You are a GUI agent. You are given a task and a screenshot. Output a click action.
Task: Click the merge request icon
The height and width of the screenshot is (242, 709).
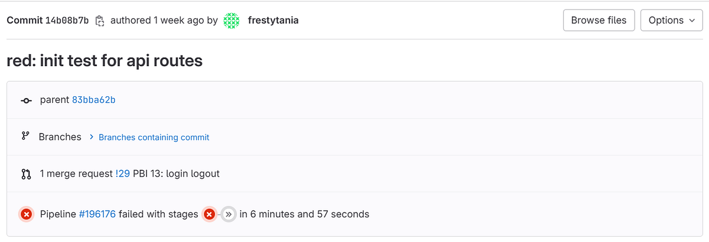(25, 174)
